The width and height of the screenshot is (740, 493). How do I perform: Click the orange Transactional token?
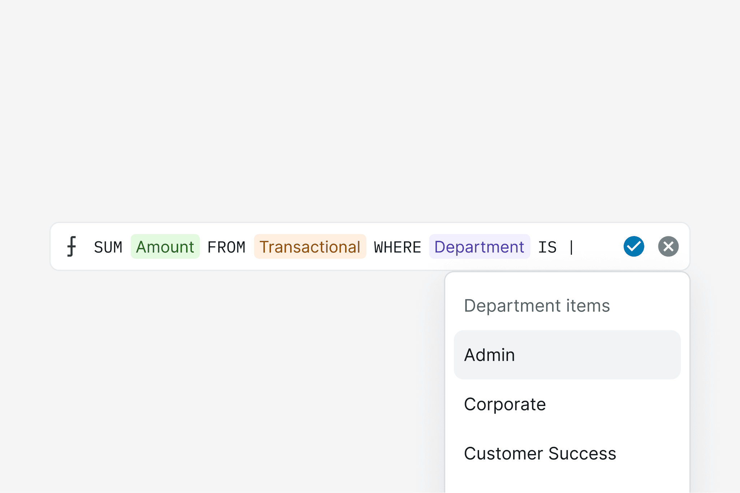pyautogui.click(x=310, y=247)
